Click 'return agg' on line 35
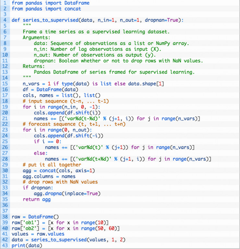 [37, 199]
